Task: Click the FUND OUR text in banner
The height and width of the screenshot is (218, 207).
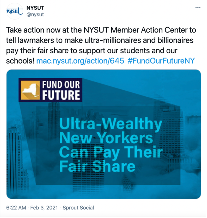Action: pos(61,85)
